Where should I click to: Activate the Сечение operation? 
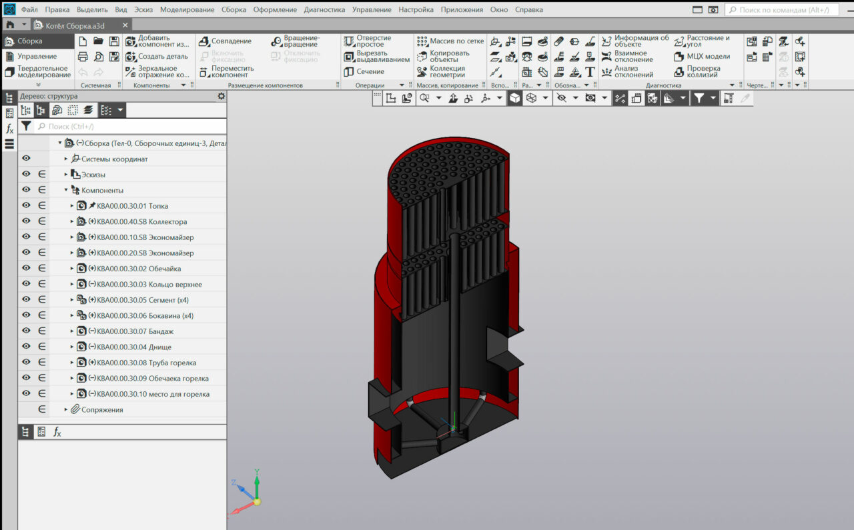tap(364, 72)
